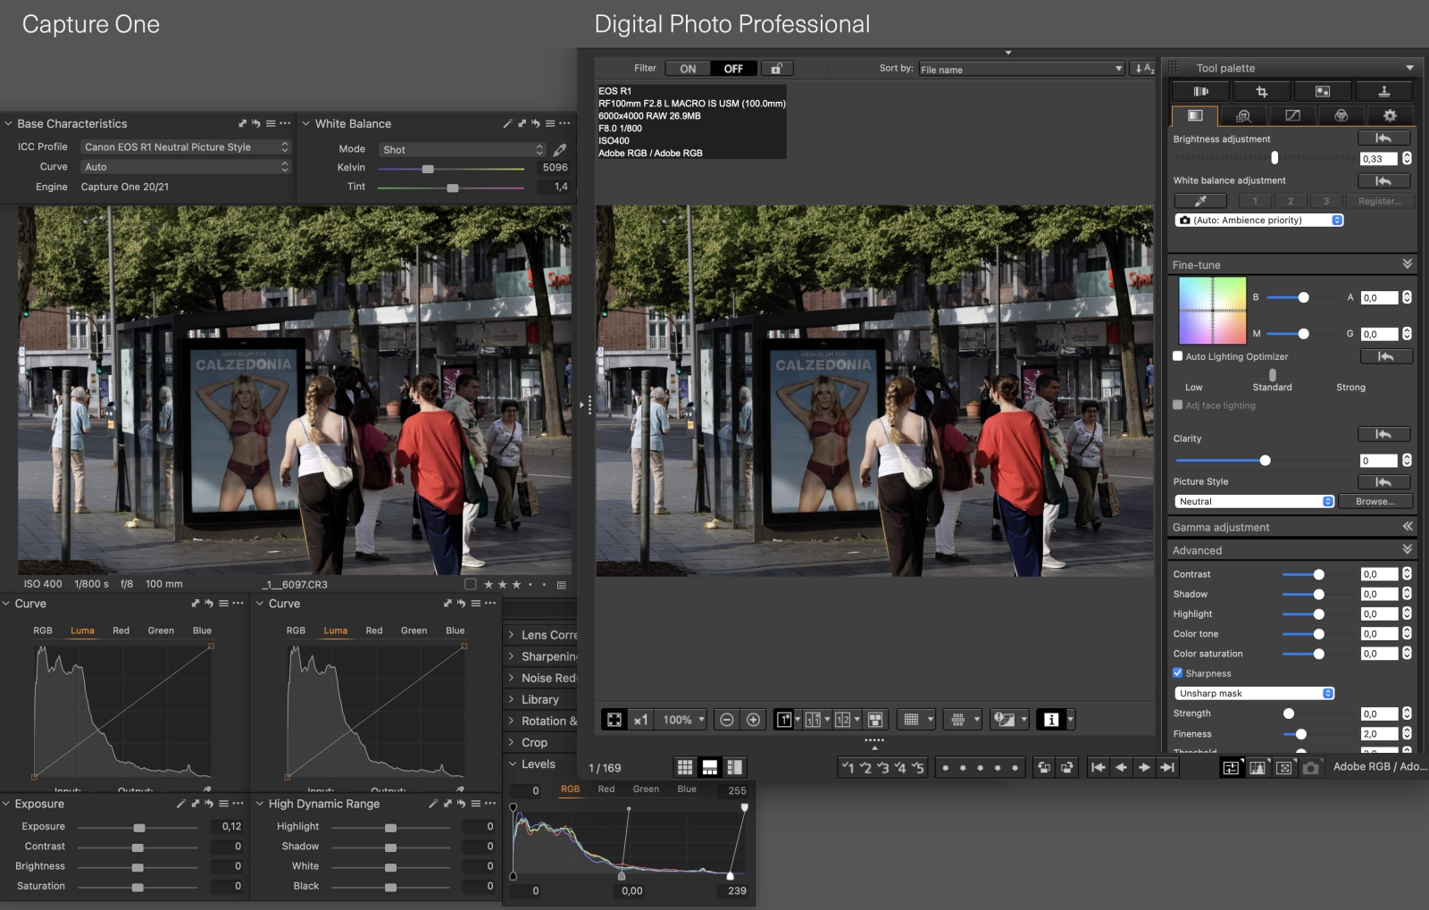
Task: Click Browse next to Picture Style
Action: [x=1375, y=501]
